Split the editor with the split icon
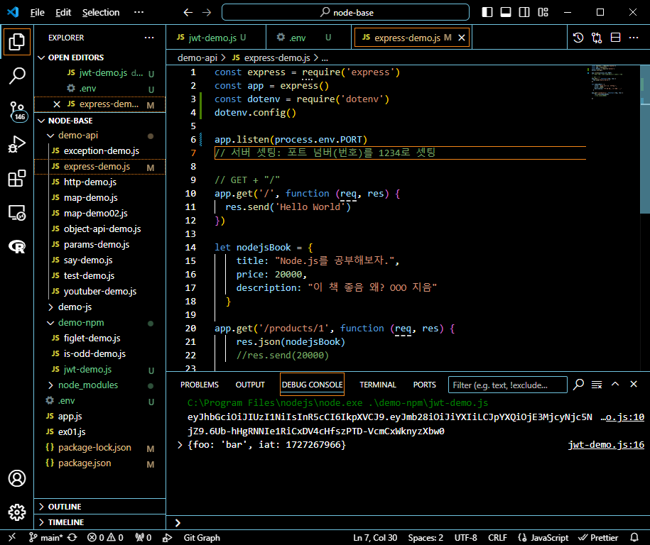This screenshot has height=545, width=650. coord(616,38)
